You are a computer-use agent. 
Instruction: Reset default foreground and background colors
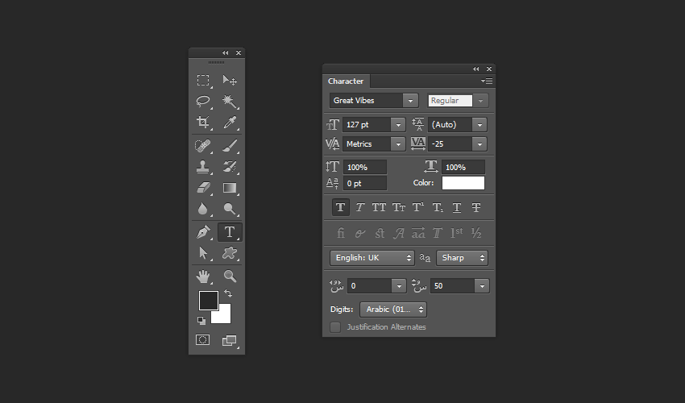[x=201, y=321]
